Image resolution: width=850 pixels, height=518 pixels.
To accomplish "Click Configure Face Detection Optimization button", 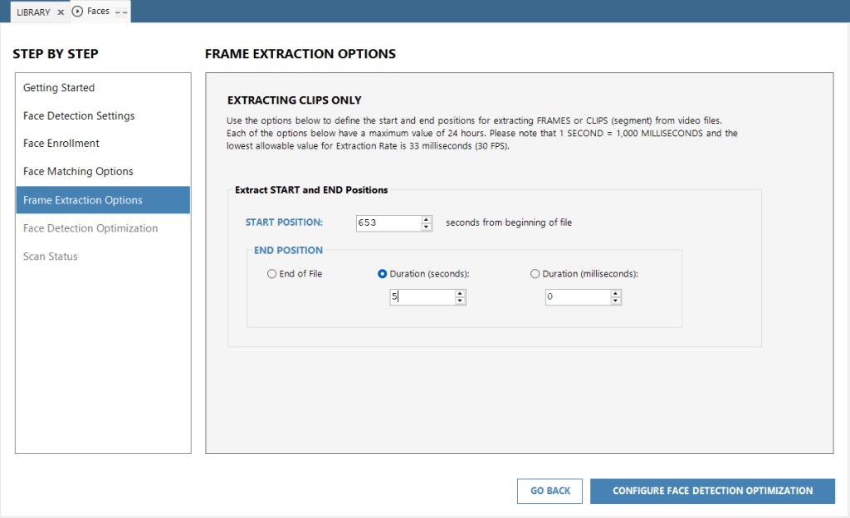I will click(712, 491).
